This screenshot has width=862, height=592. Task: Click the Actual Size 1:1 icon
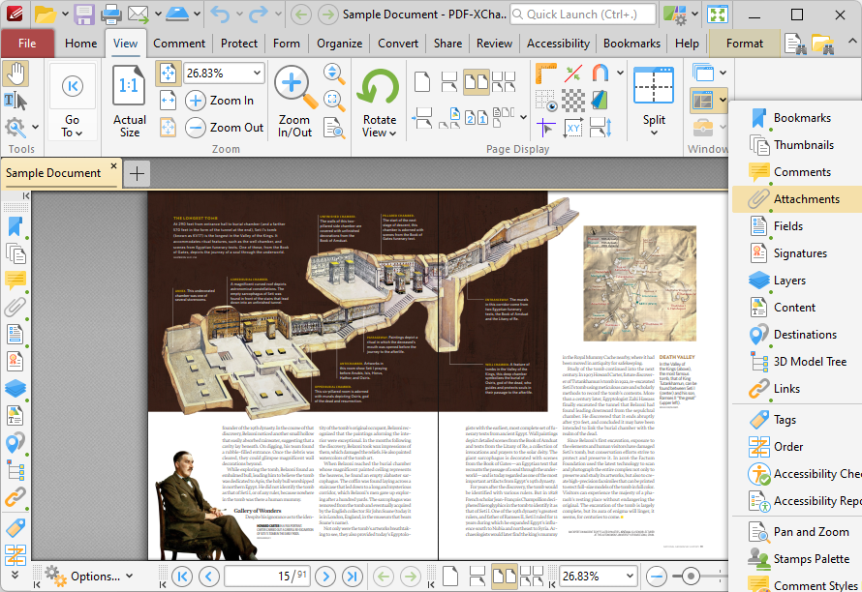pyautogui.click(x=129, y=86)
